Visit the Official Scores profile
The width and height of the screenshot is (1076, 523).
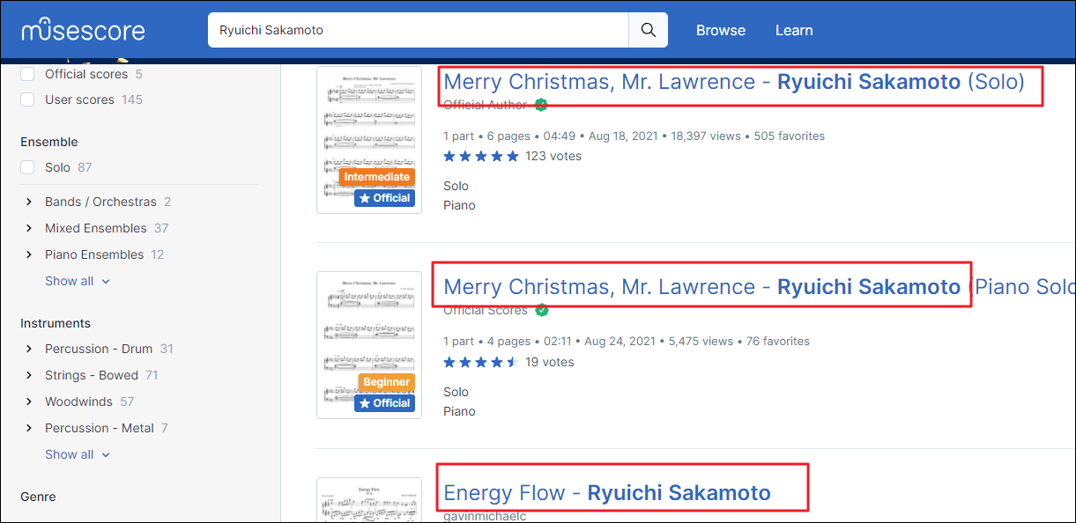pos(486,310)
